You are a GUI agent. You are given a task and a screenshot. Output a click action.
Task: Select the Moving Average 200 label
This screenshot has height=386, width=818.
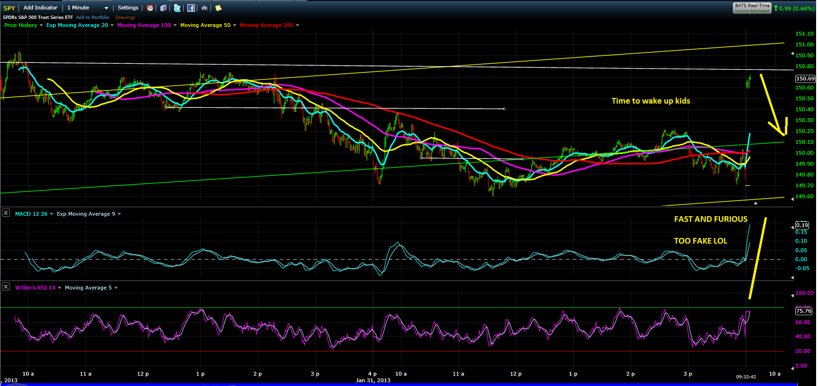pyautogui.click(x=267, y=25)
